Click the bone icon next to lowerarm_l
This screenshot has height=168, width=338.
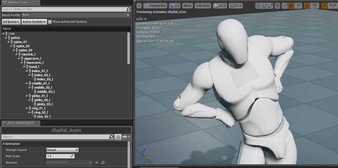coord(24,63)
